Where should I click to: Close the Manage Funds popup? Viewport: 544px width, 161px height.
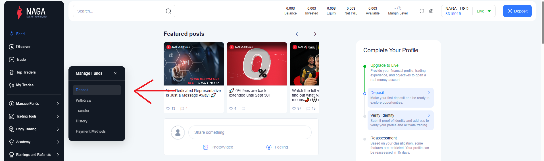coord(115,73)
